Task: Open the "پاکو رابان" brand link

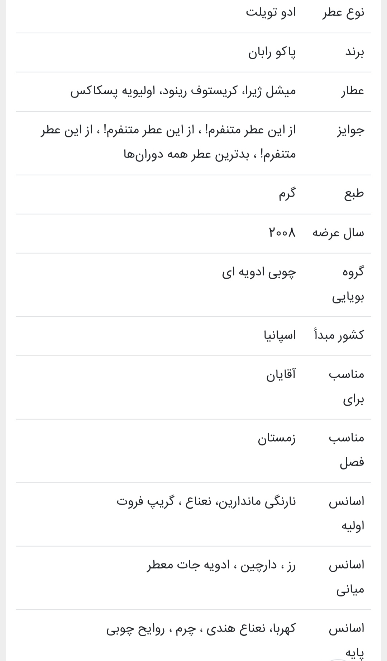Action: point(272,53)
